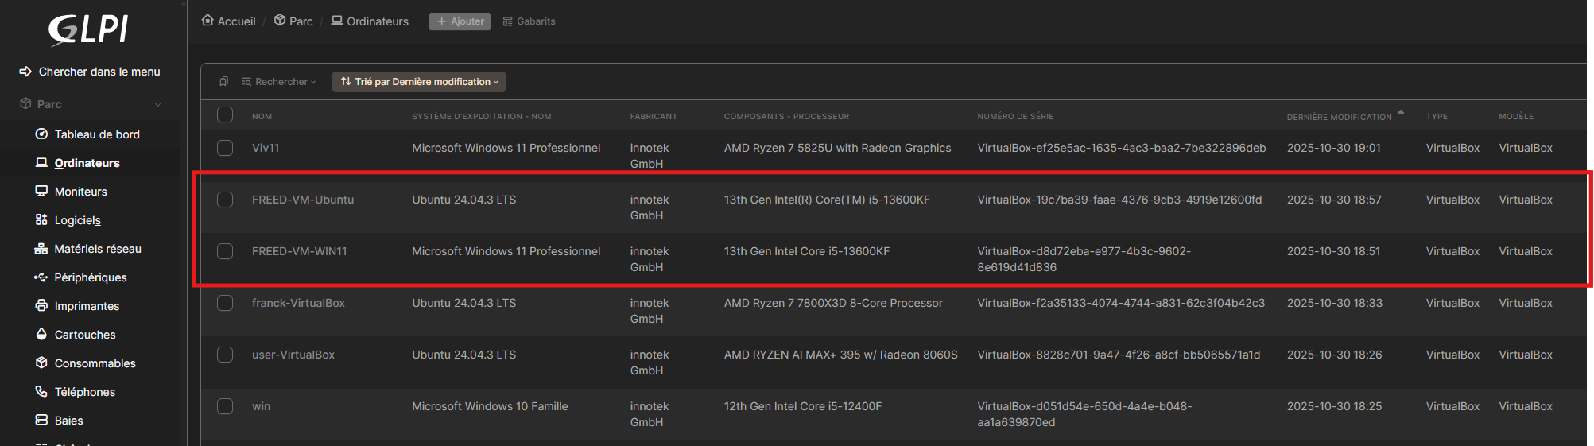Click the Cartouches droplet icon
The width and height of the screenshot is (1594, 446).
coord(41,334)
